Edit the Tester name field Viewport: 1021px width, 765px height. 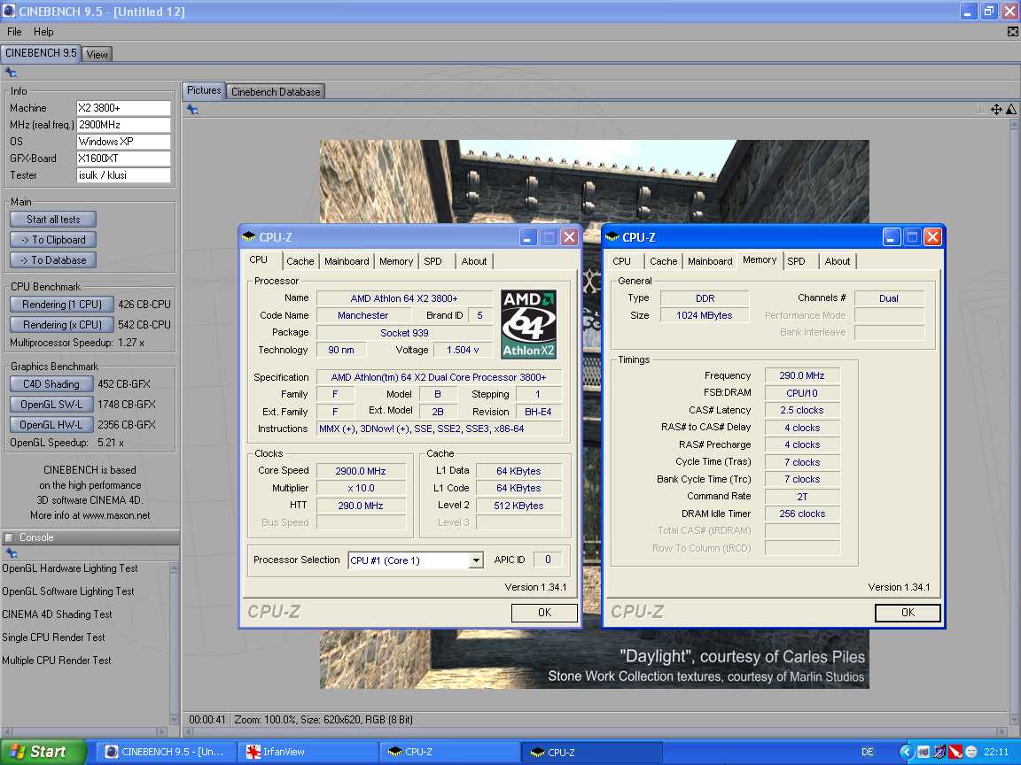click(124, 175)
